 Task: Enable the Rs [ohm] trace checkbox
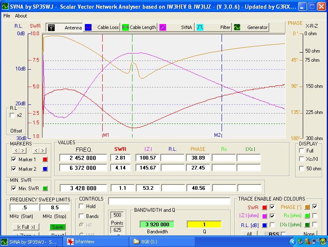(315, 216)
